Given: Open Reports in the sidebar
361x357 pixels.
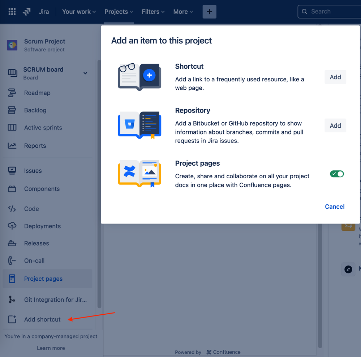Looking at the screenshot, I should click(x=47, y=146).
